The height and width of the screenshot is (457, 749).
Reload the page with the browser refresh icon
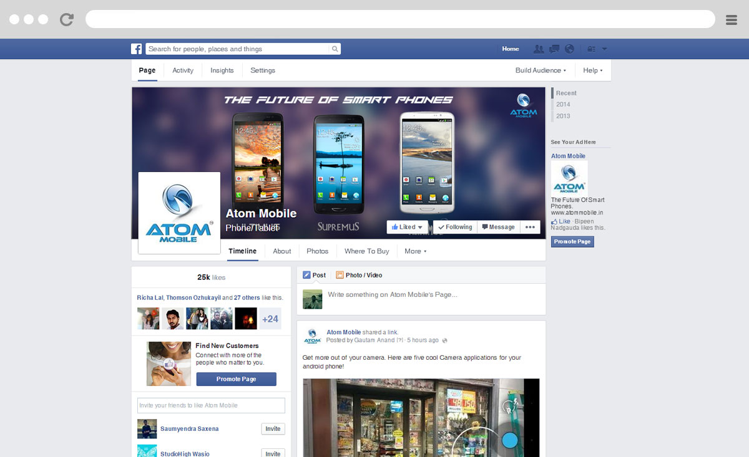[x=67, y=19]
